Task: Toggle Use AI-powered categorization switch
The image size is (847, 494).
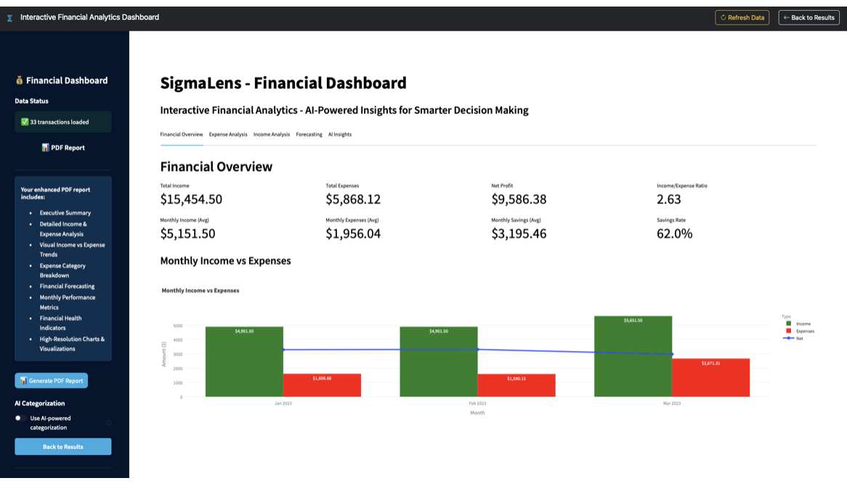Action: [x=20, y=418]
